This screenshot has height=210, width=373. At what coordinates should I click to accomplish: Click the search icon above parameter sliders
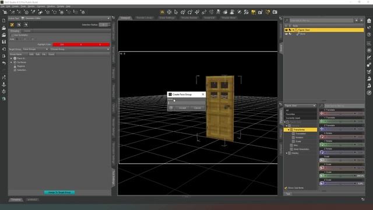coord(322,106)
